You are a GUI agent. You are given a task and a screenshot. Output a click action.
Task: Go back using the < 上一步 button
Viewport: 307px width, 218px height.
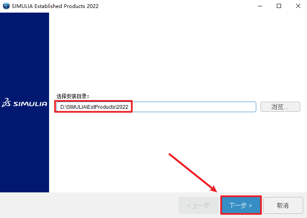coord(198,205)
